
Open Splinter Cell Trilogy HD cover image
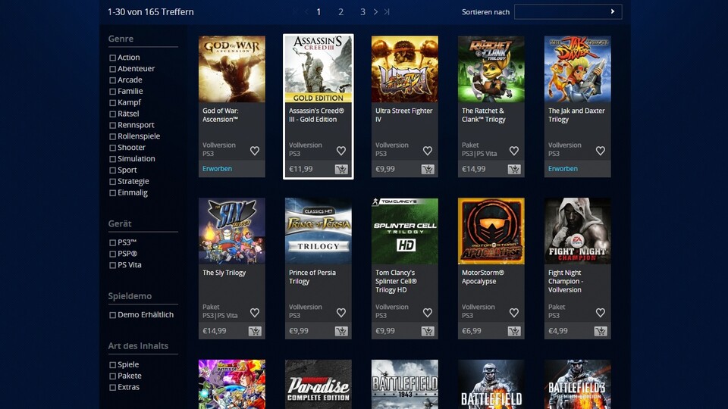pos(404,231)
